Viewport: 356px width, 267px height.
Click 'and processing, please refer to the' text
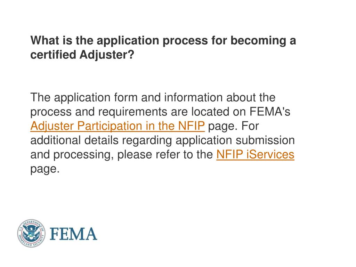coord(121,155)
